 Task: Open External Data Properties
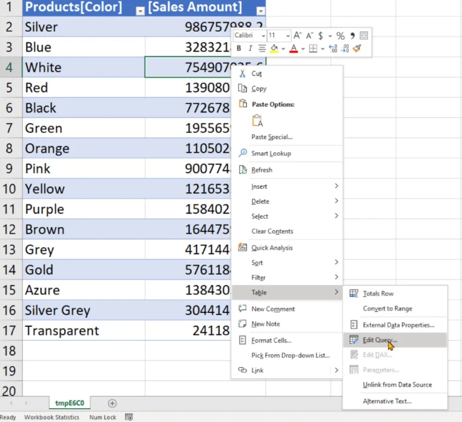(x=395, y=325)
